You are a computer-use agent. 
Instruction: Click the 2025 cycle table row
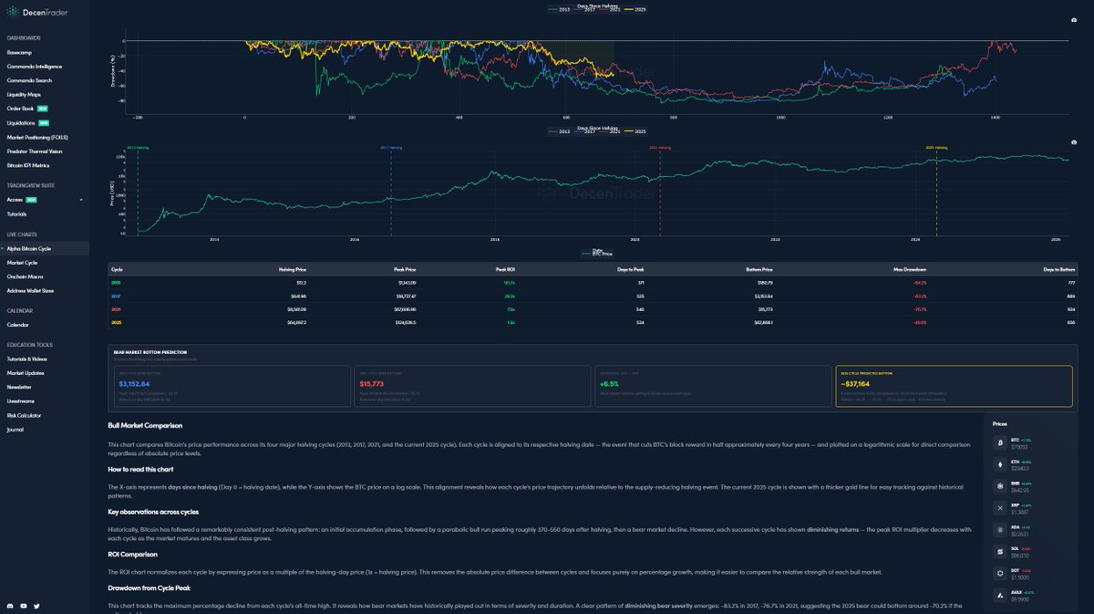coord(592,321)
